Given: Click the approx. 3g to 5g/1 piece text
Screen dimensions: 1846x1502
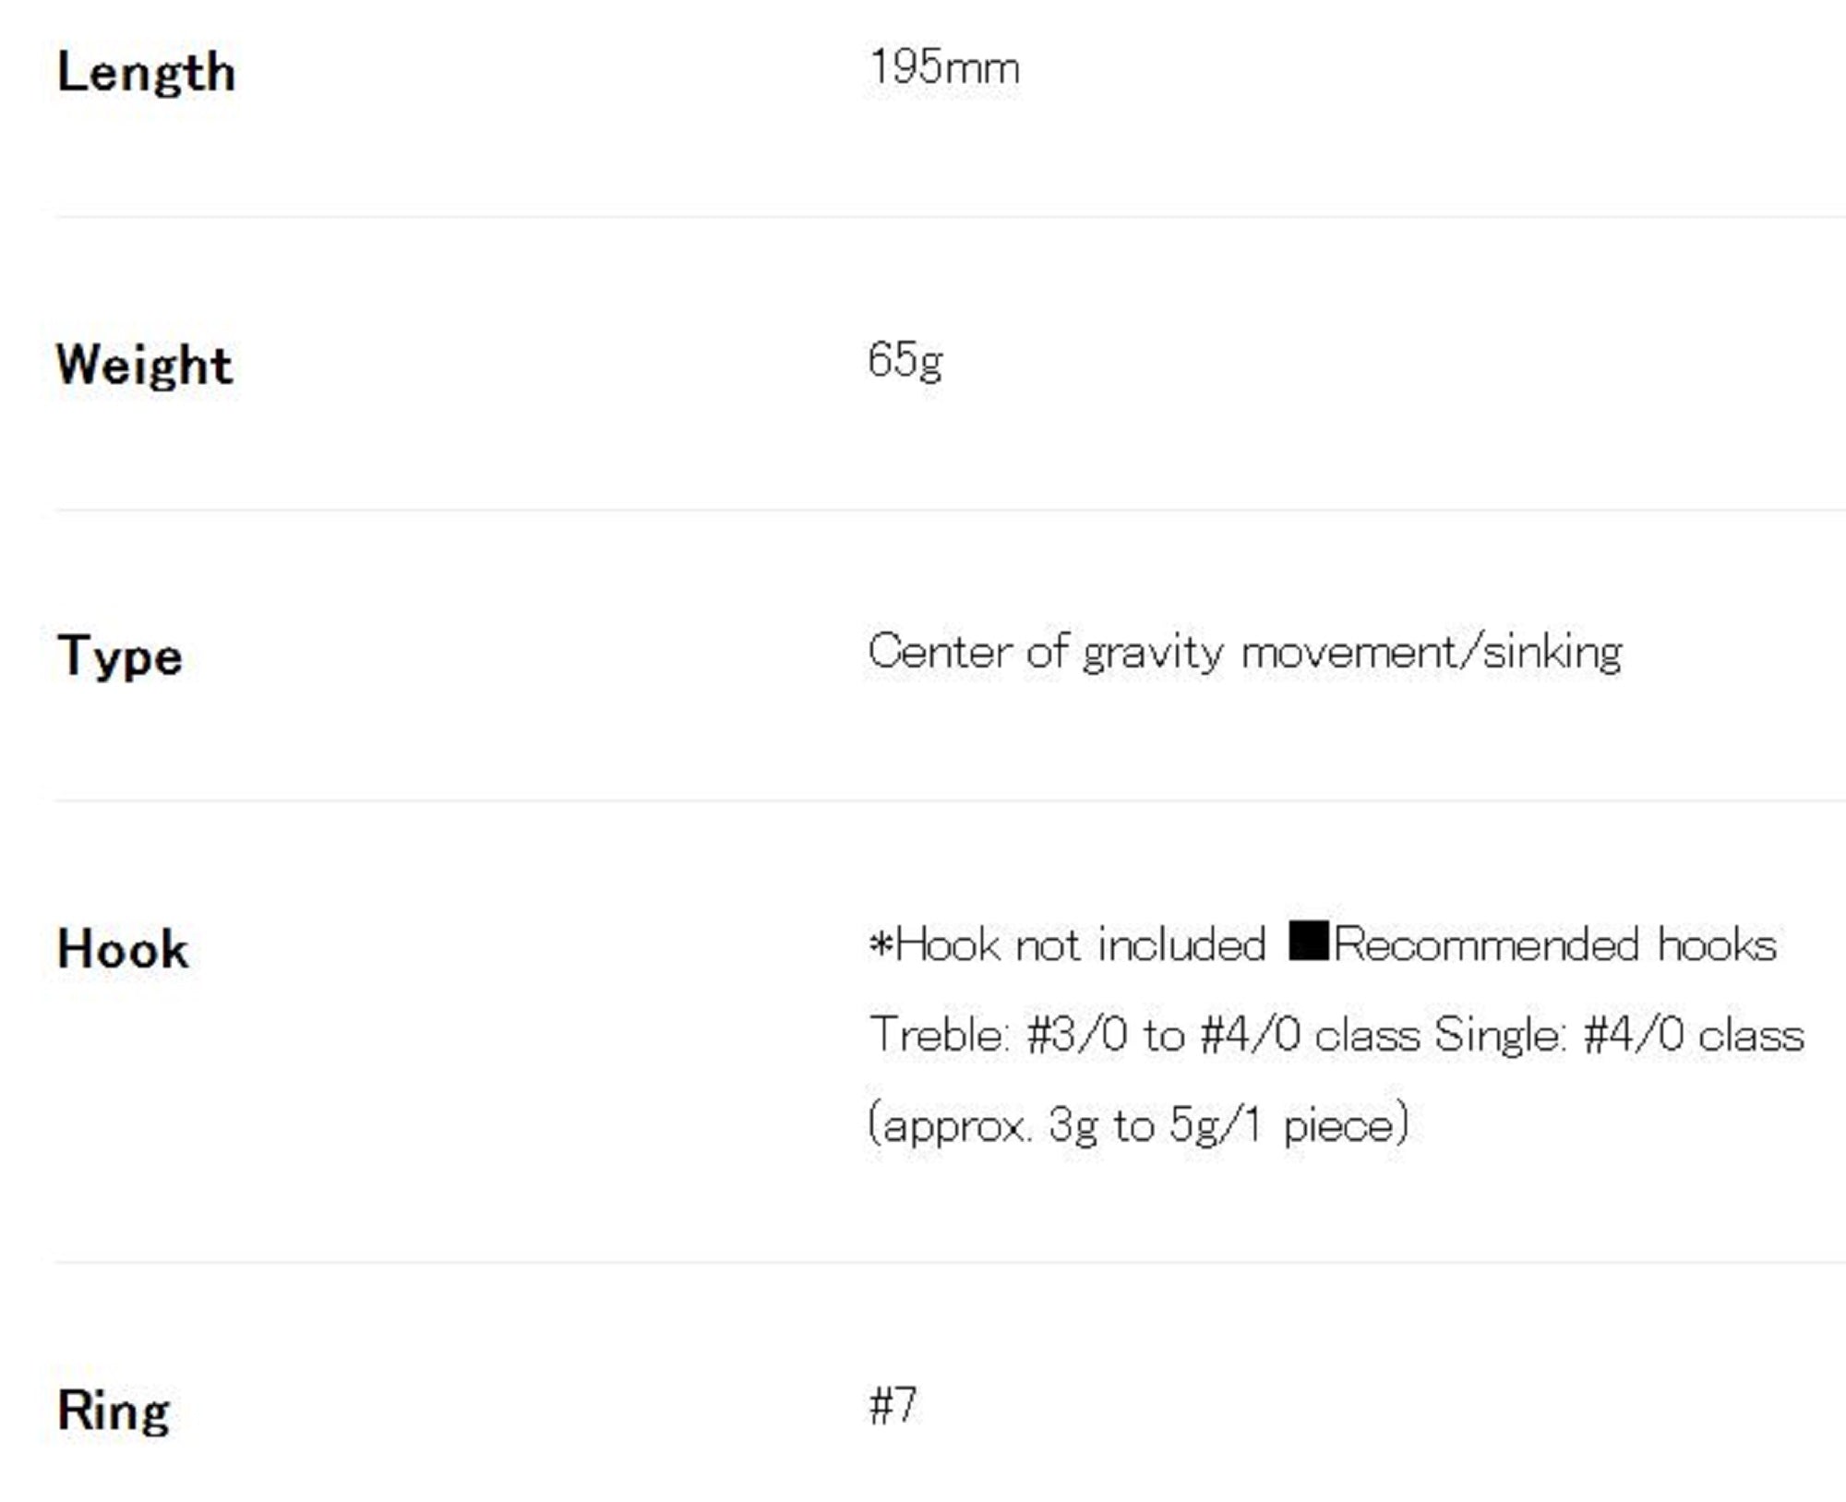Looking at the screenshot, I should click(1139, 1125).
